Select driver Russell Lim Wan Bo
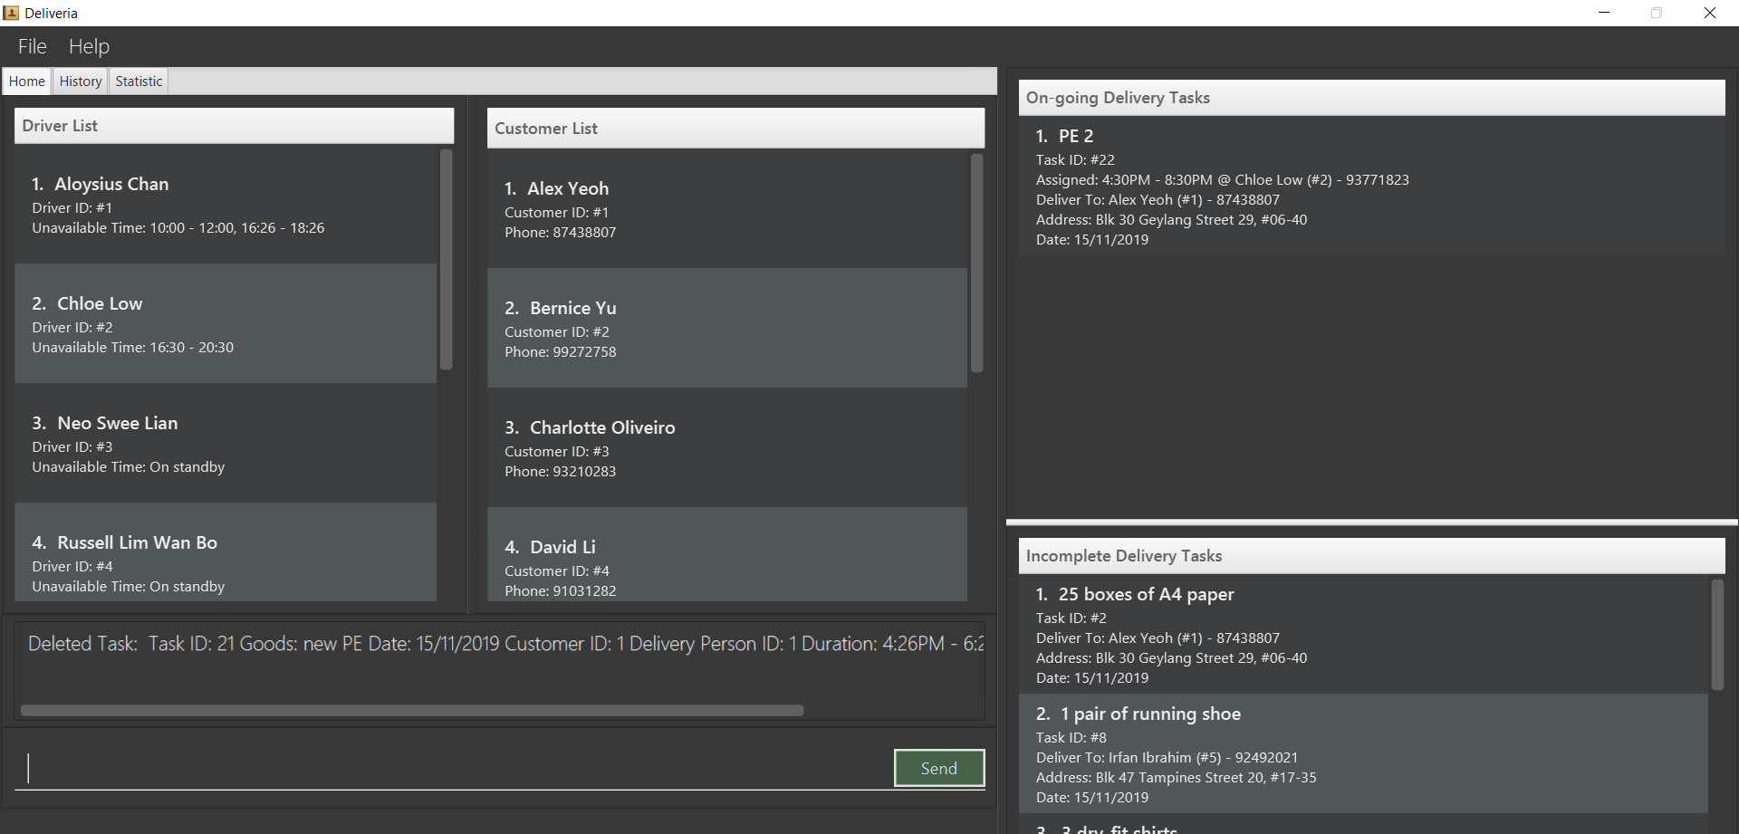The image size is (1739, 834). (226, 551)
